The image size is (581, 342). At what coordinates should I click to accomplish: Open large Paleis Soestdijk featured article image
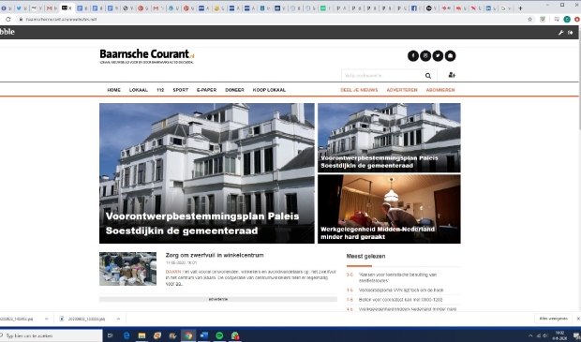click(207, 173)
